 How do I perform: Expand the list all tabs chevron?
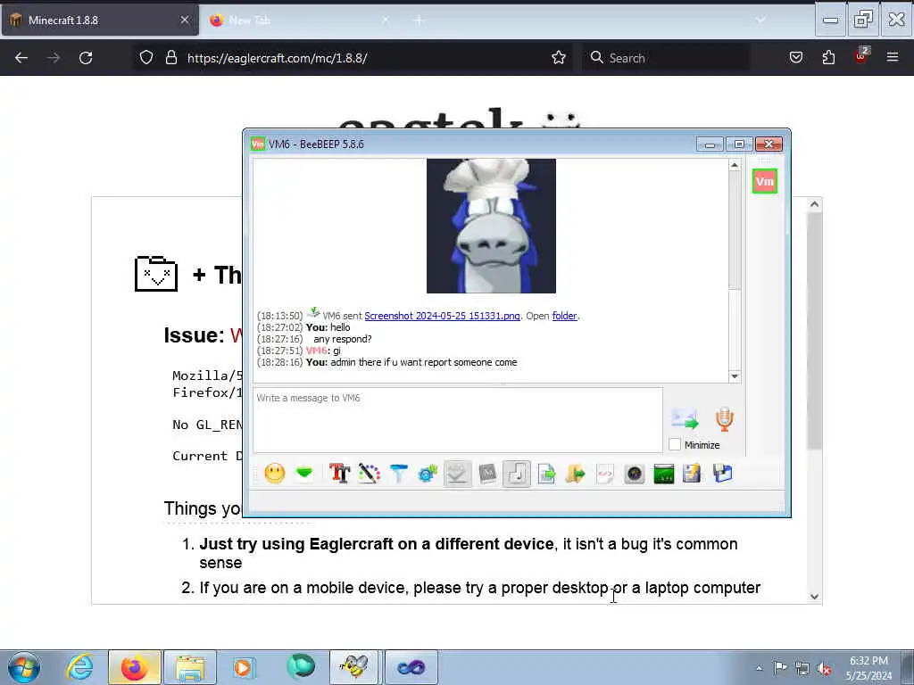[x=760, y=20]
